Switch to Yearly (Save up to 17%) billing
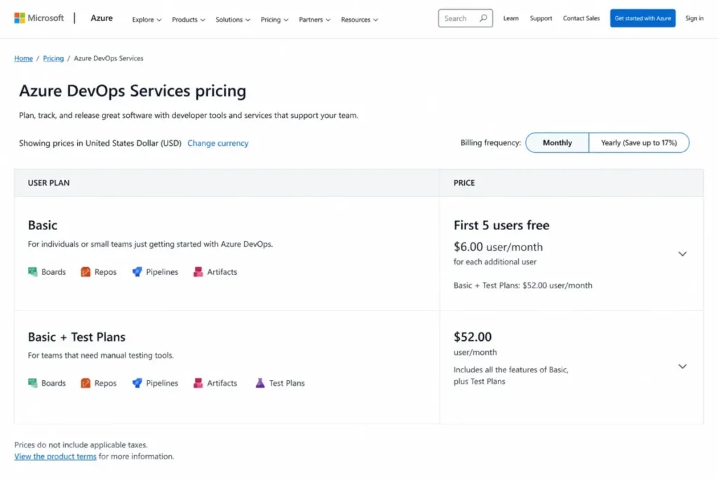 coord(639,142)
